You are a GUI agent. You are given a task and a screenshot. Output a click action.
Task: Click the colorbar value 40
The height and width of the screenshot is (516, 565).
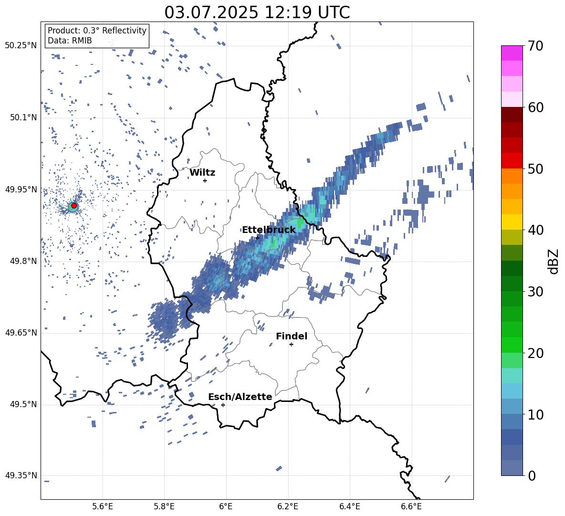pos(535,230)
